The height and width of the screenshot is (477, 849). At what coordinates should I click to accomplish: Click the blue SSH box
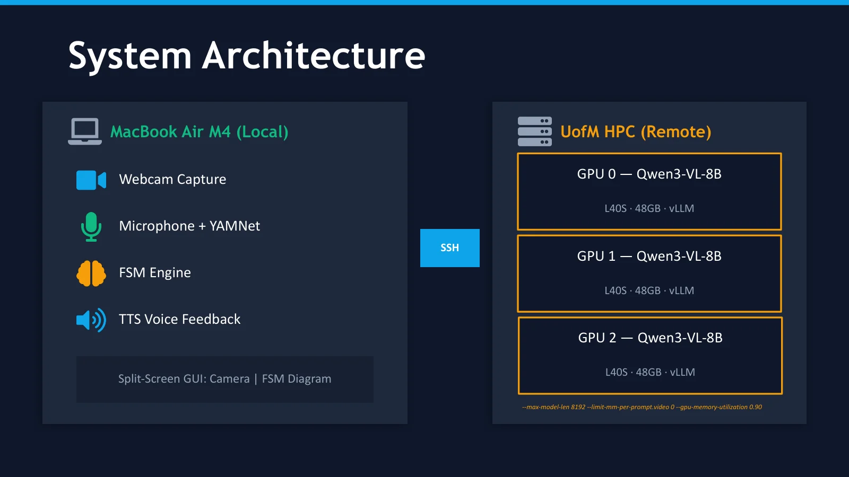[x=450, y=248]
